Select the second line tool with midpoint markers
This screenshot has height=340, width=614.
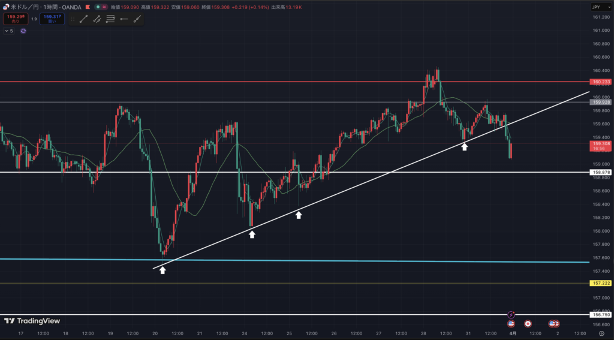(97, 19)
